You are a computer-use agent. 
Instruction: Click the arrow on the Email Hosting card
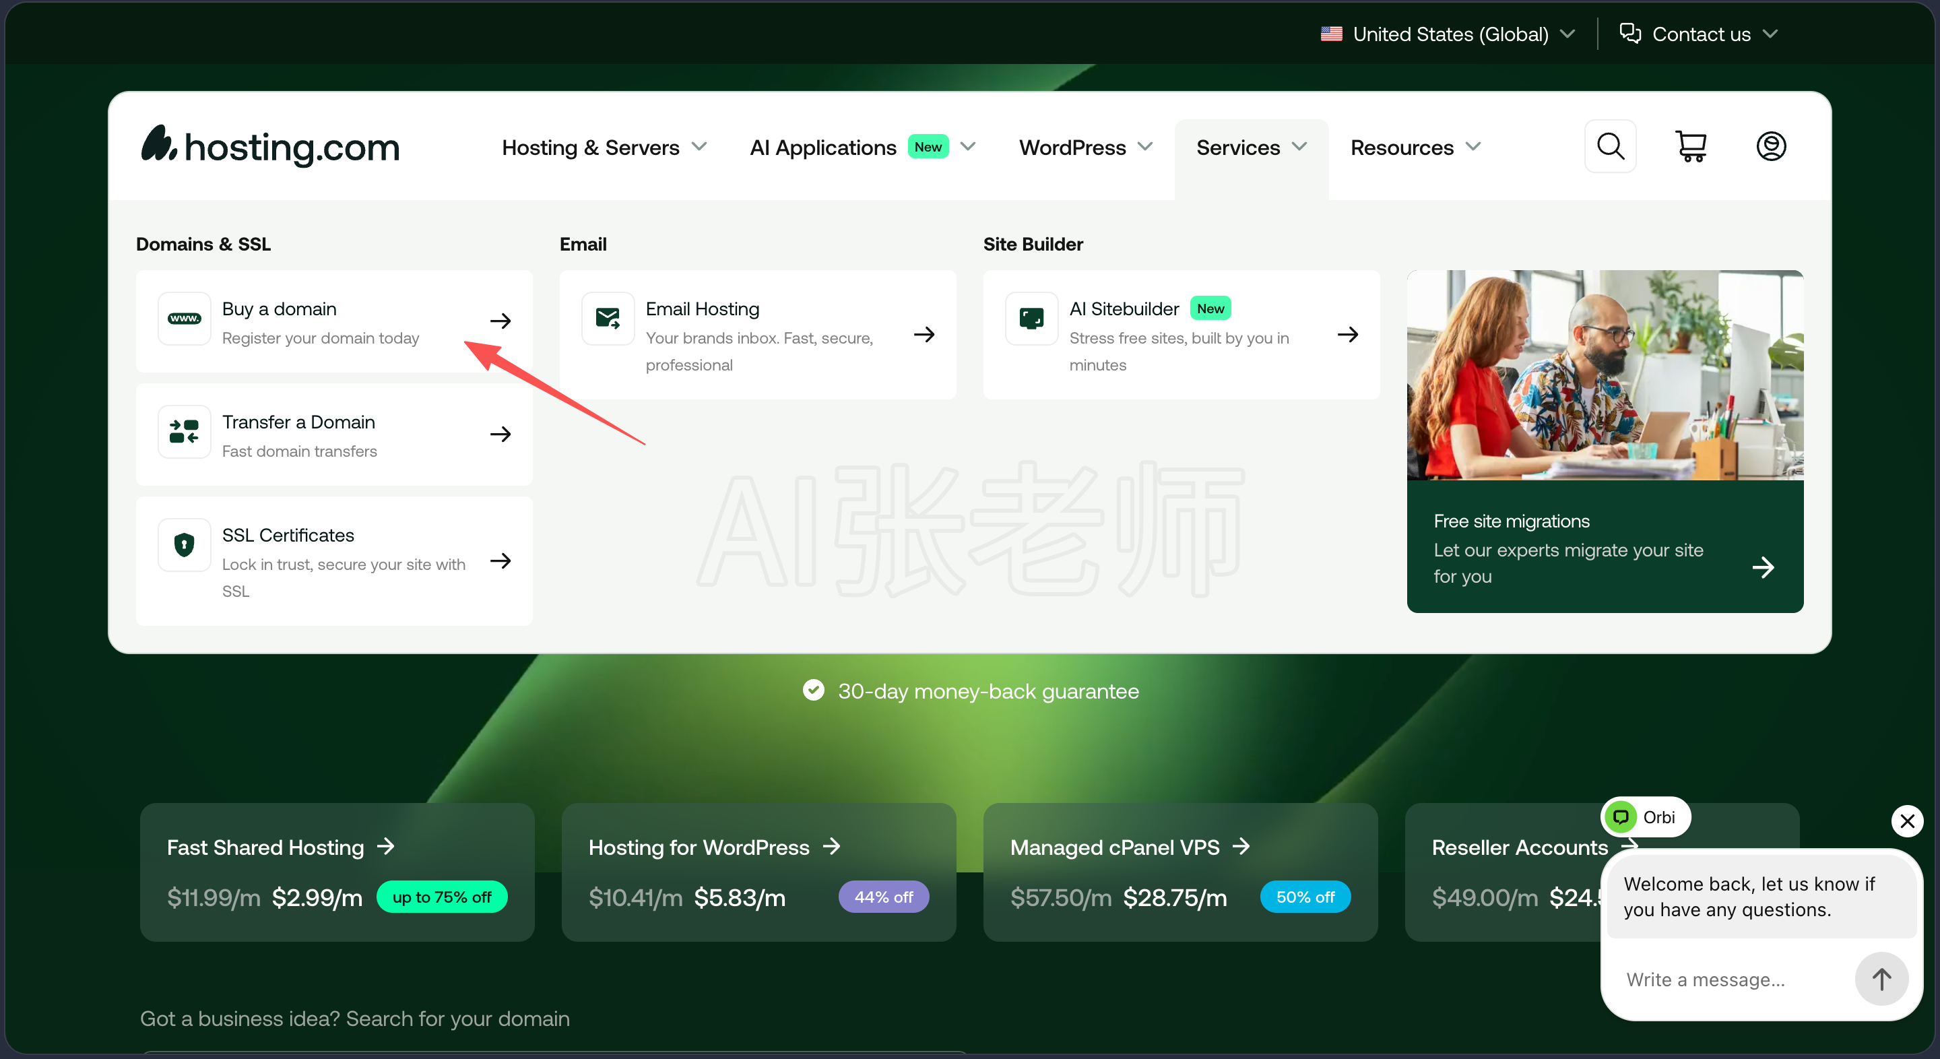[x=924, y=334]
